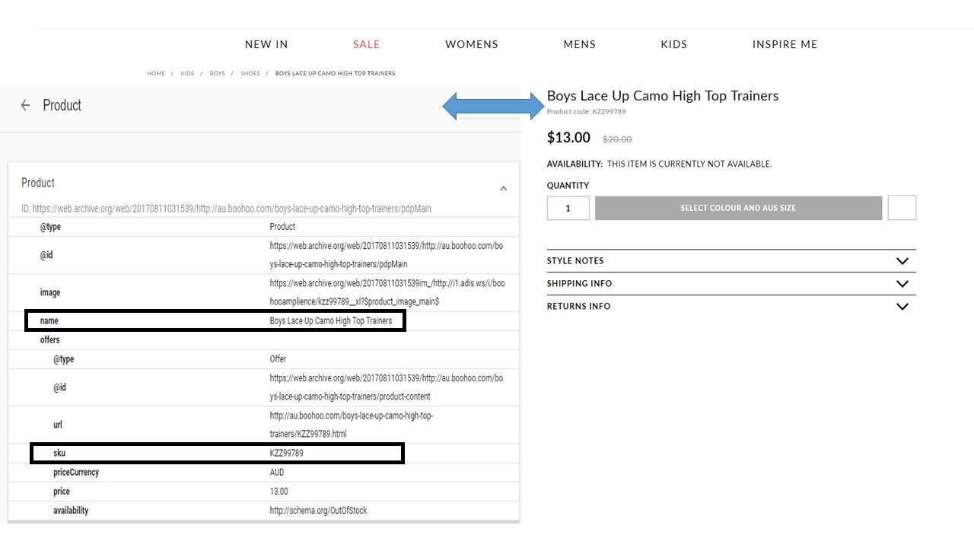Click the blue double-headed arrow
Image resolution: width=974 pixels, height=548 pixels.
tap(492, 107)
